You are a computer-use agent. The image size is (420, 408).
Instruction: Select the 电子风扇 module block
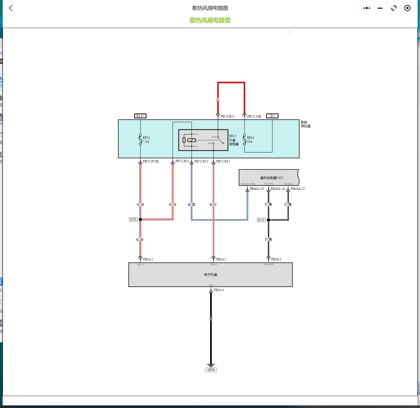(x=210, y=275)
